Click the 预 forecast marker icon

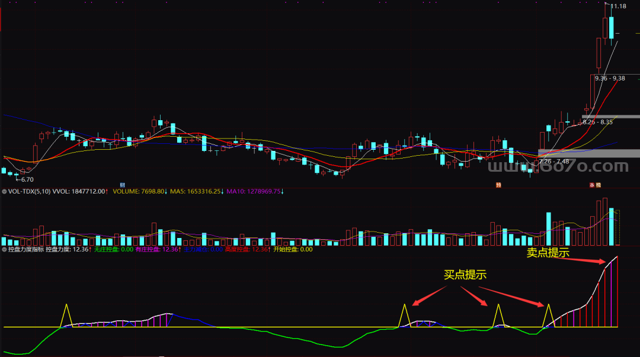click(x=498, y=185)
